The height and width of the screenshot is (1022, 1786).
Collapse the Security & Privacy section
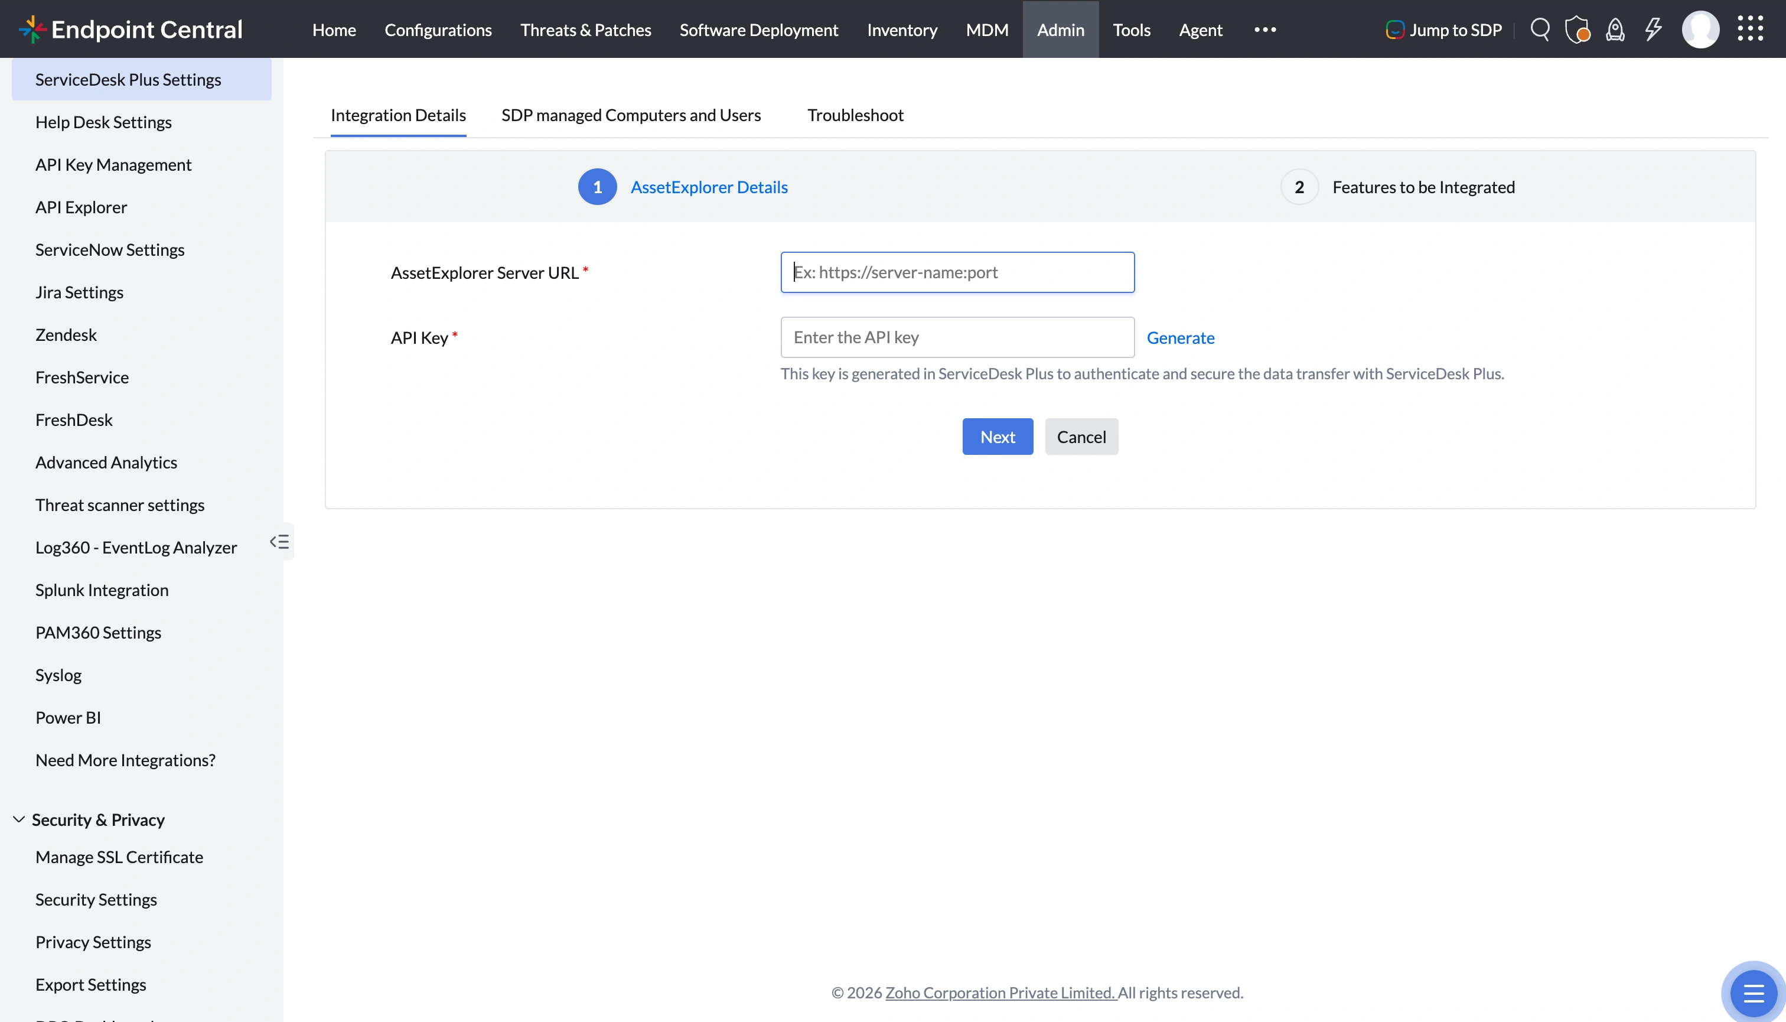pyautogui.click(x=19, y=819)
